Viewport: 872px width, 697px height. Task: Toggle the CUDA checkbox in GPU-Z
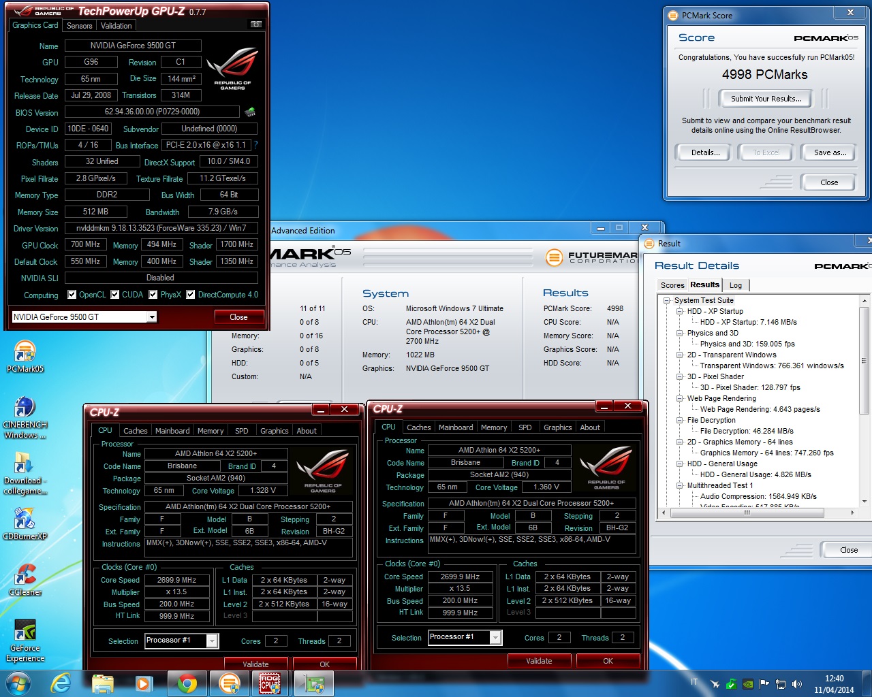point(114,295)
